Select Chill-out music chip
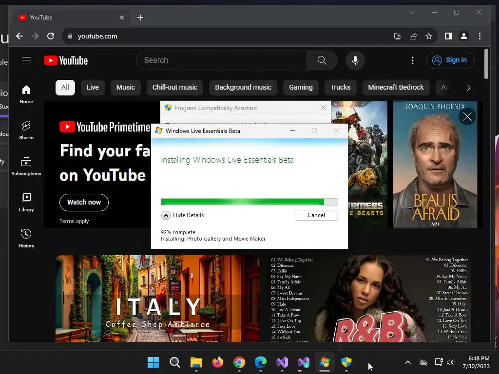The width and height of the screenshot is (499, 374). click(x=175, y=88)
